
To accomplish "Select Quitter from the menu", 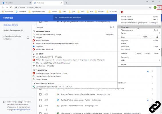I will [x=139, y=65].
